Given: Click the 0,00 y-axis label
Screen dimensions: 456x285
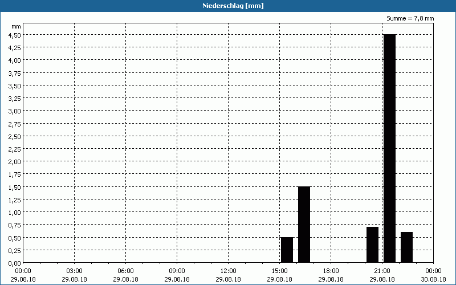Looking at the screenshot, I should click(x=15, y=263).
